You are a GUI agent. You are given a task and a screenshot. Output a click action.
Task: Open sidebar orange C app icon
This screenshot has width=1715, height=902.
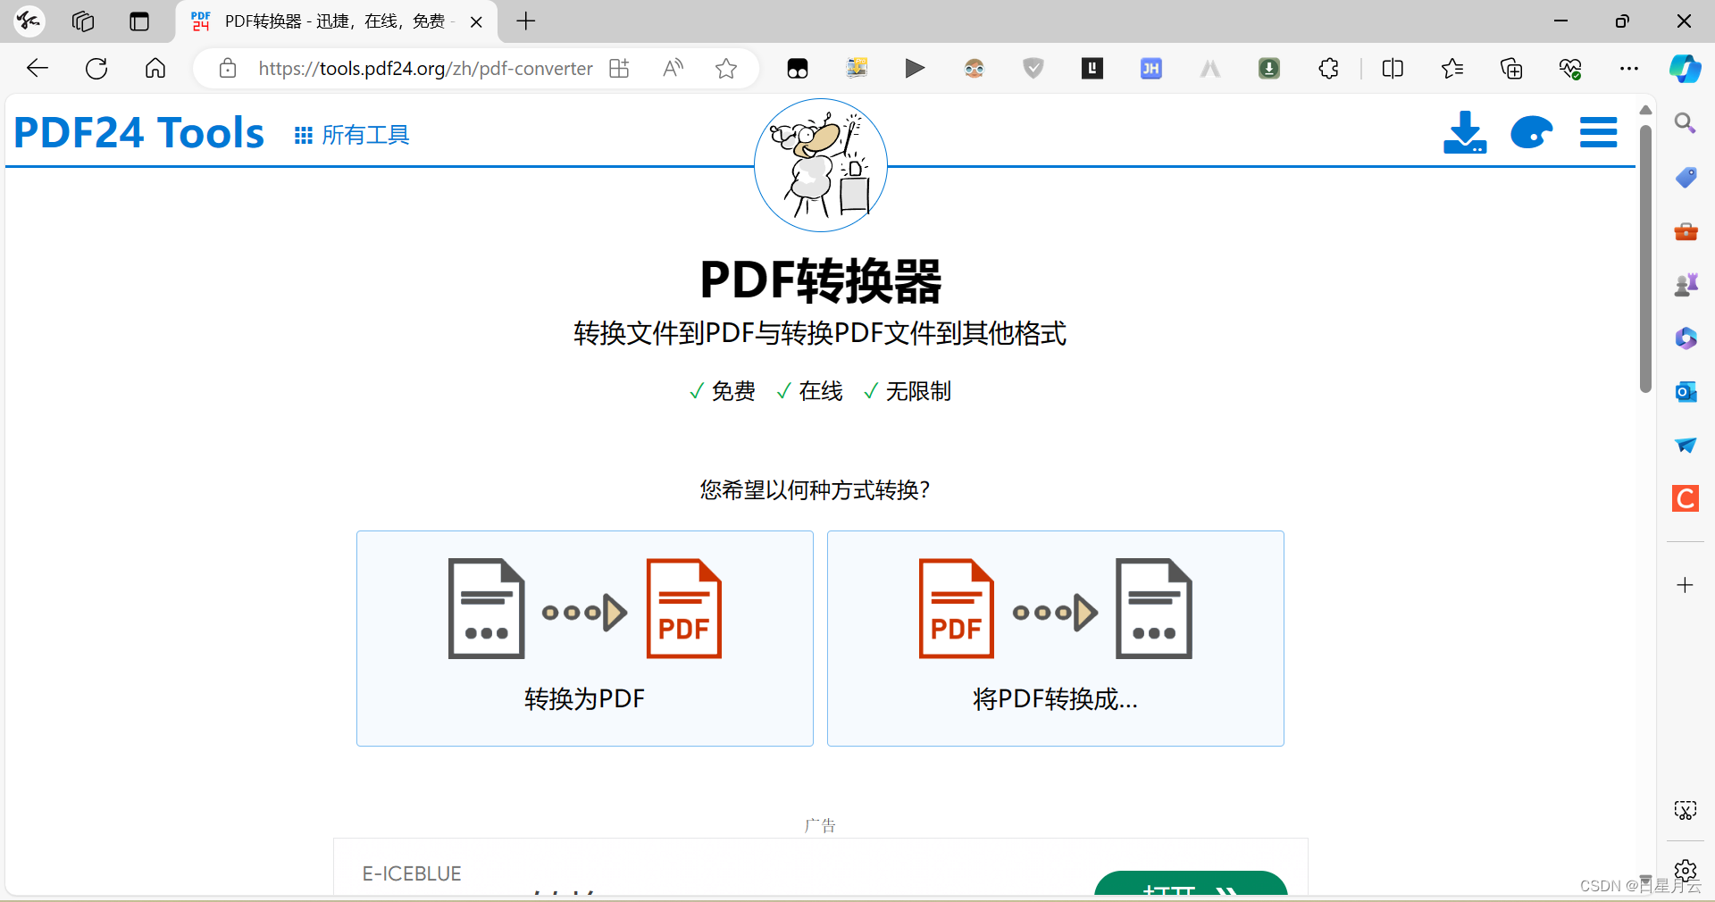pyautogui.click(x=1686, y=498)
